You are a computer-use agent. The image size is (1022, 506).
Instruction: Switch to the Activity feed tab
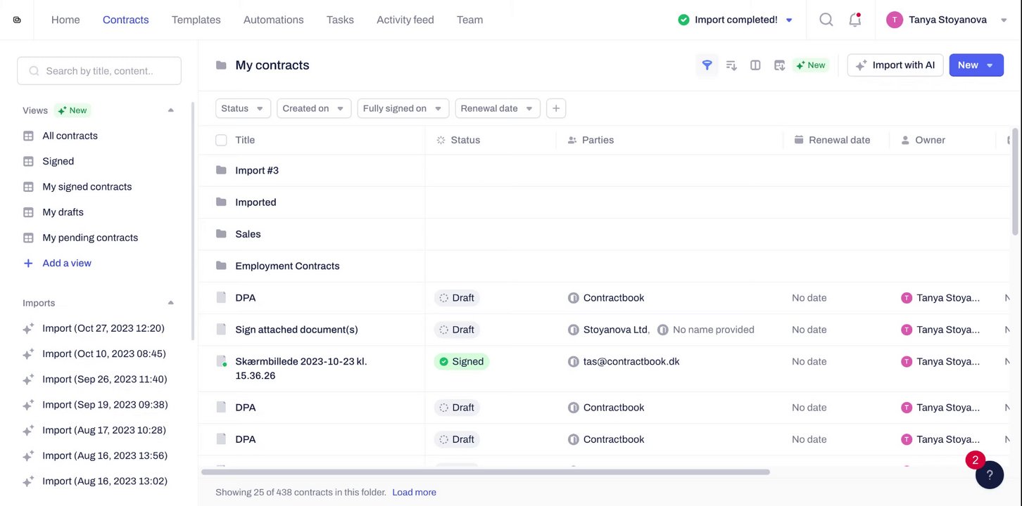click(405, 20)
